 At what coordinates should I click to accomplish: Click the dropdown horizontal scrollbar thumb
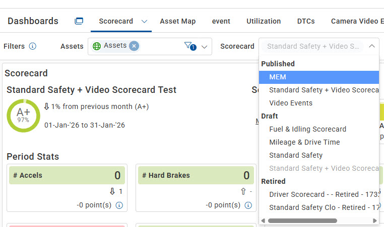tap(302, 220)
